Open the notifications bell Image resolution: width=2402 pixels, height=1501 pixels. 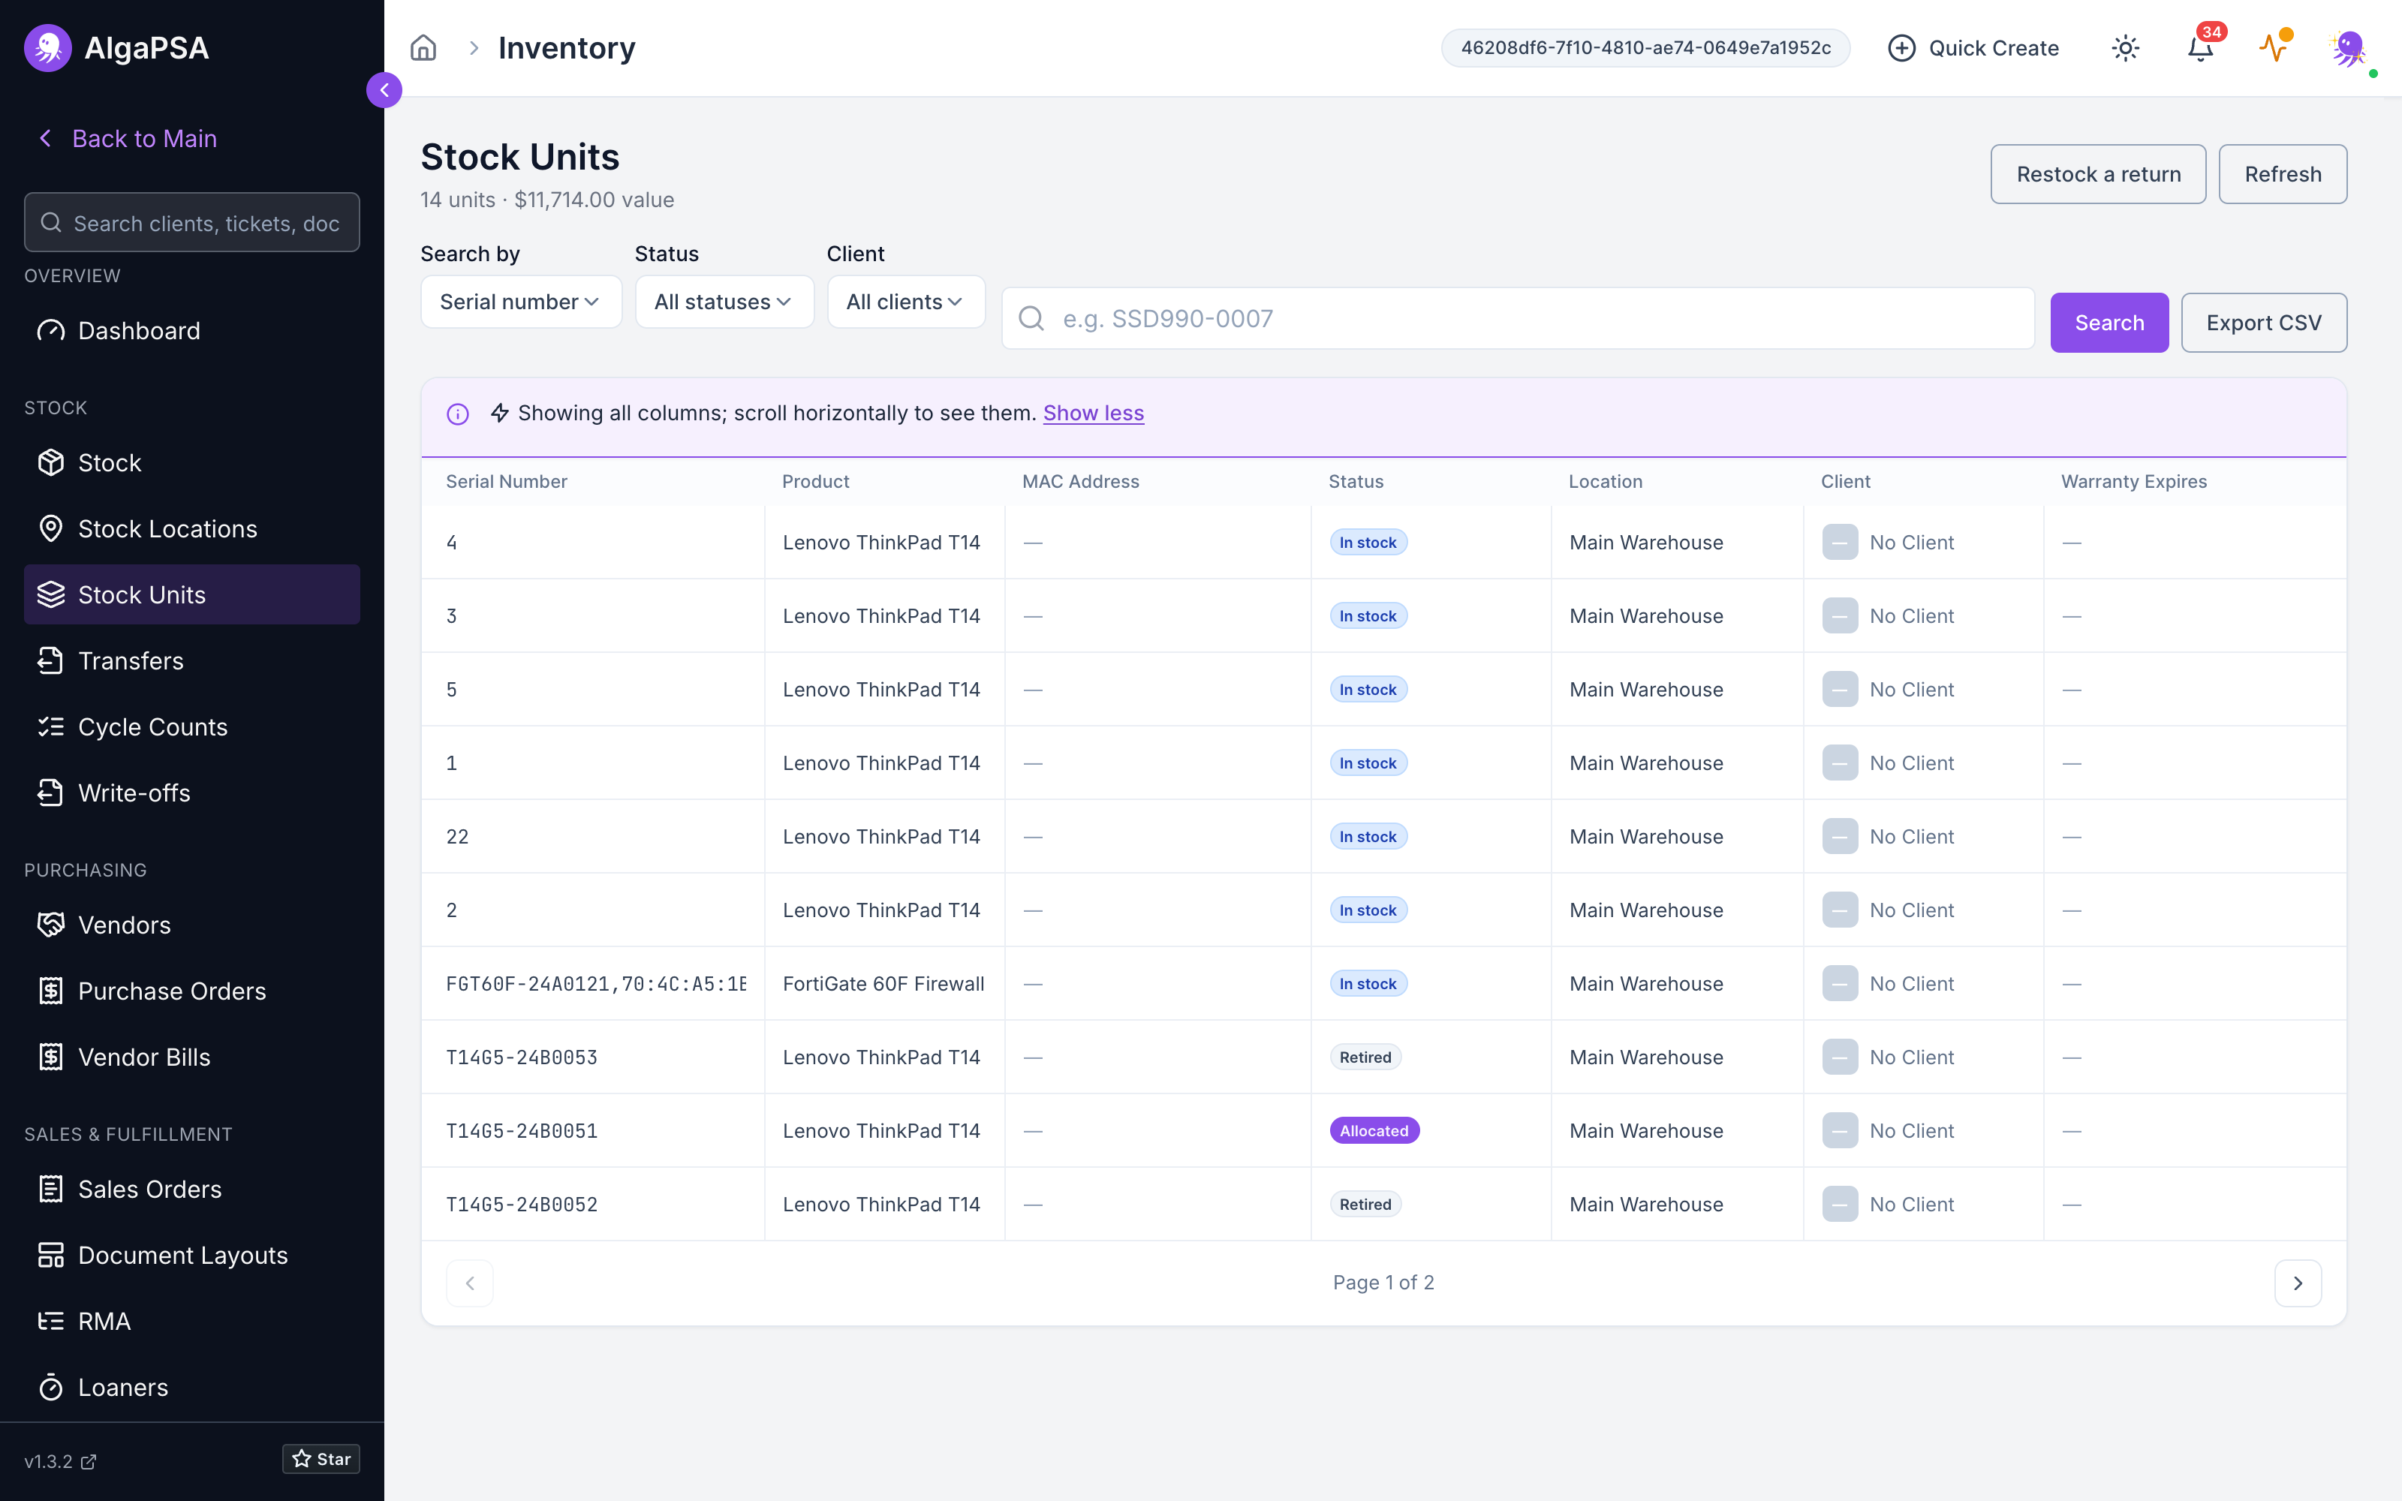click(2201, 47)
